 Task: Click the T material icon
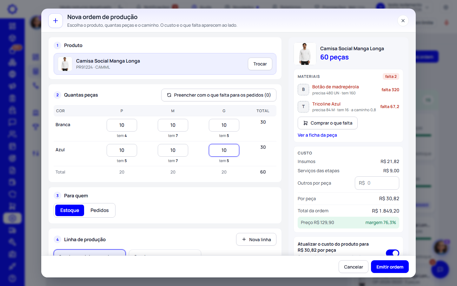[303, 107]
